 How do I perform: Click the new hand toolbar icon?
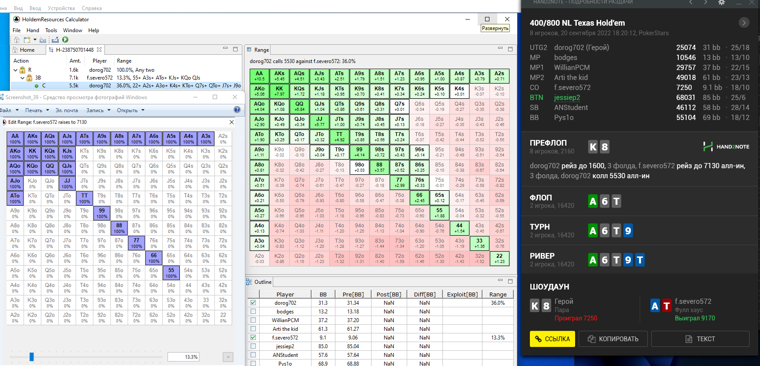tap(27, 40)
